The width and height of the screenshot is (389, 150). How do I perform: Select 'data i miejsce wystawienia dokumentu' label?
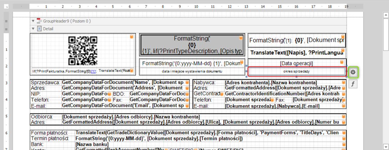pyautogui.click(x=192, y=71)
